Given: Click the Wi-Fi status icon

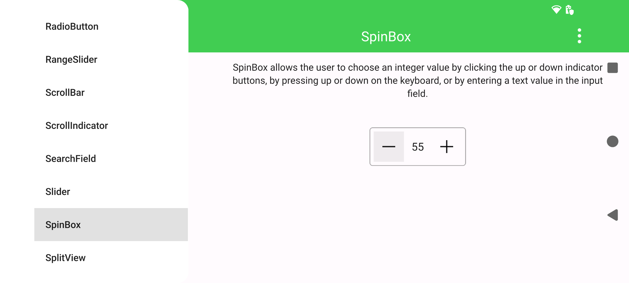Looking at the screenshot, I should (556, 10).
